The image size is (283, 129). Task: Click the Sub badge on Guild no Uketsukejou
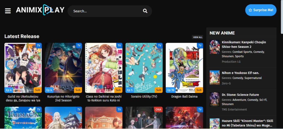[38, 90]
